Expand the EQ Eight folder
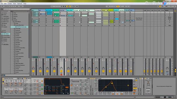This screenshot has width=177, height=99. tap(14, 43)
